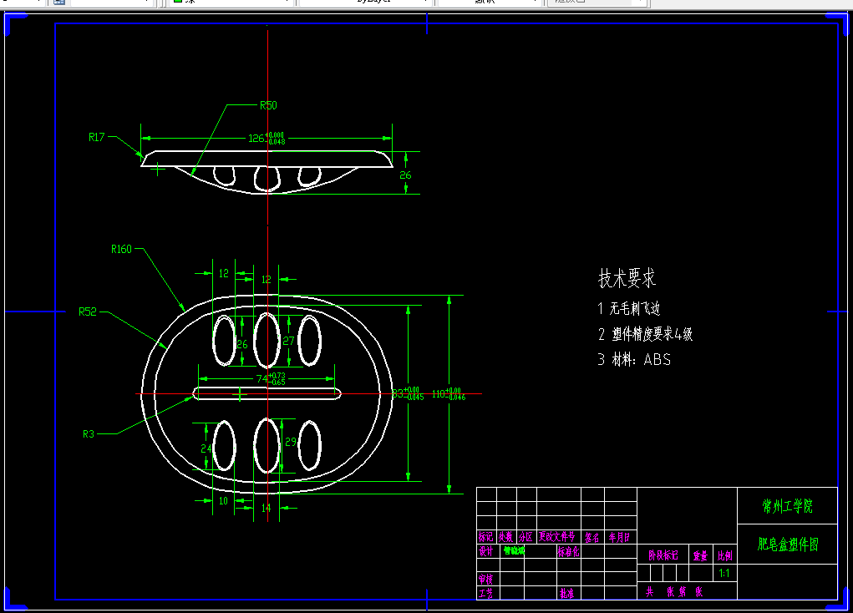853x613 pixels.
Task: Select the R52 radius label
Action: coord(87,312)
